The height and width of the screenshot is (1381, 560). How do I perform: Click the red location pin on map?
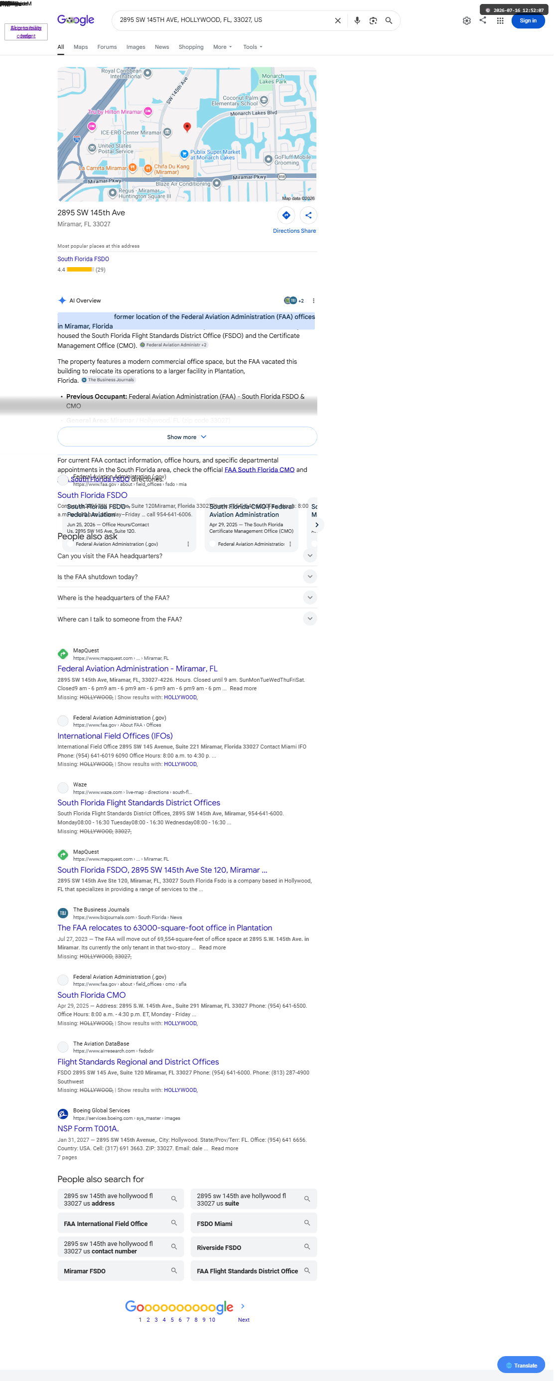(187, 127)
